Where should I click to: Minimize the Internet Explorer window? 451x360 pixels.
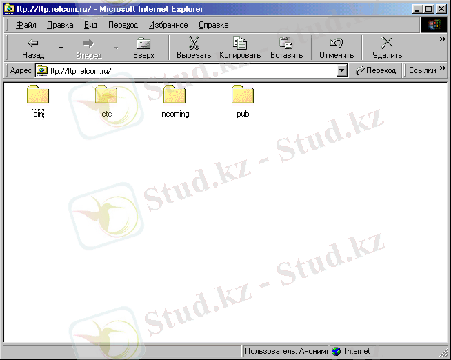[418, 9]
